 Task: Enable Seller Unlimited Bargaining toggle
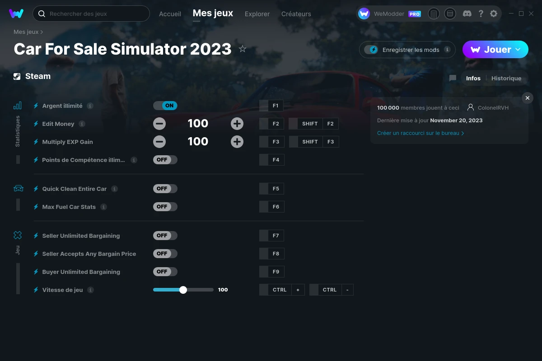(x=165, y=236)
